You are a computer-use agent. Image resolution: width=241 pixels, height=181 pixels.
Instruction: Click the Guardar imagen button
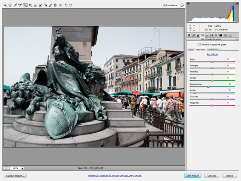pyautogui.click(x=15, y=176)
